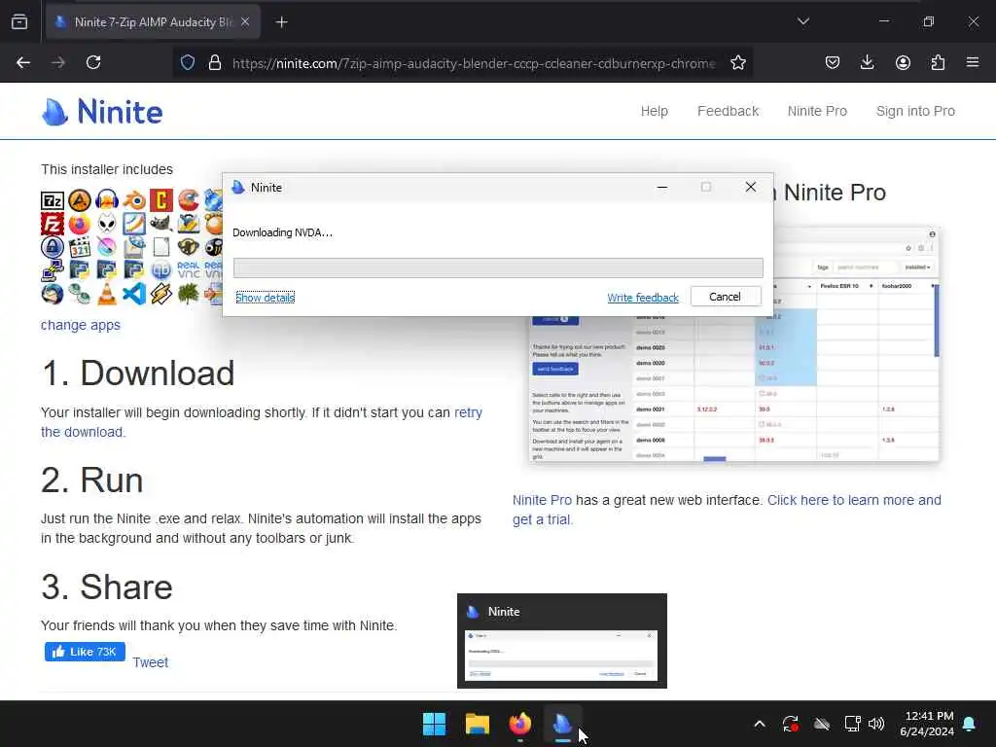Click the Facebook Like 73K button
Viewport: 996px width, 747px height.
pos(85,652)
